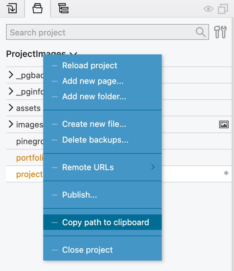Focus the Search project field

coord(107,32)
